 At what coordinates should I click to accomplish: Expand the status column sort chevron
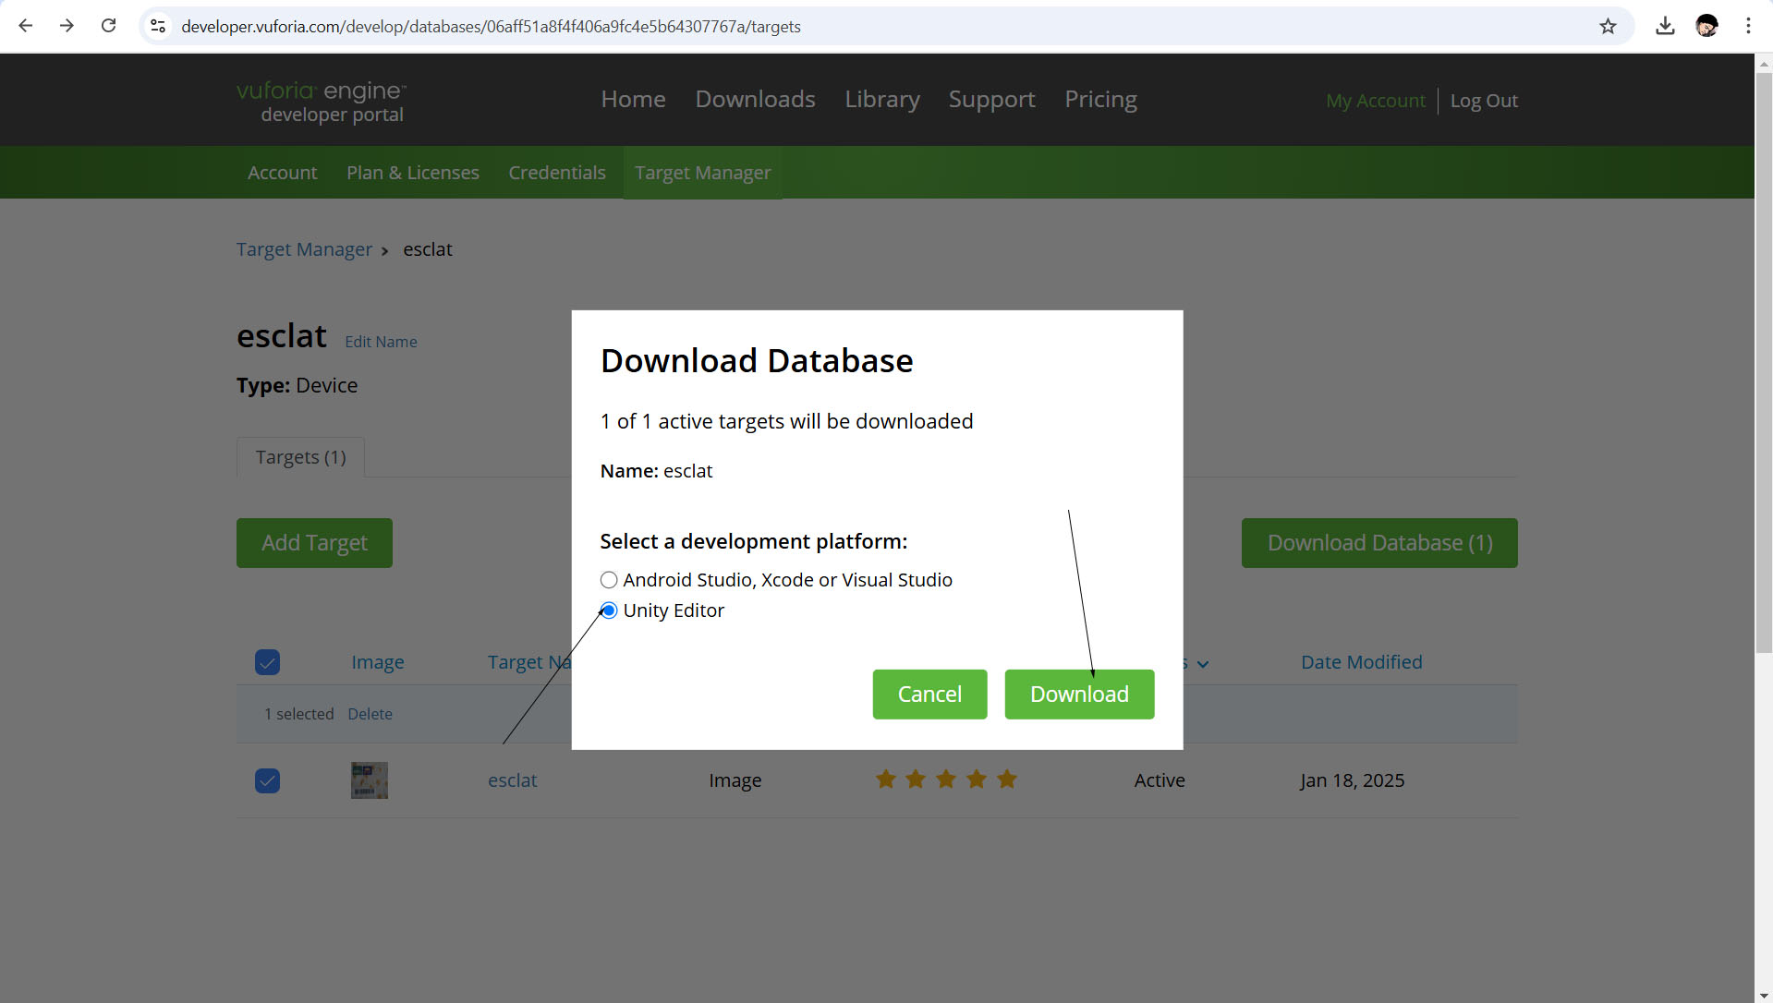[1202, 664]
